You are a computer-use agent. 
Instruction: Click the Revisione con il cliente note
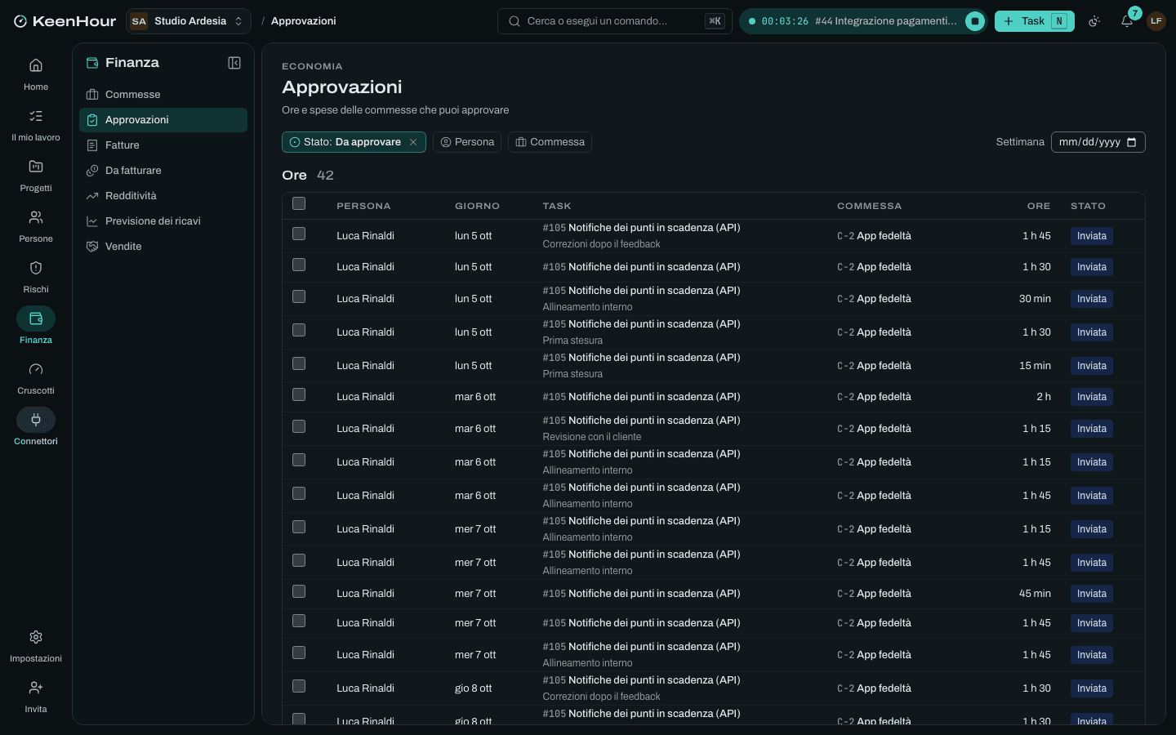(592, 437)
